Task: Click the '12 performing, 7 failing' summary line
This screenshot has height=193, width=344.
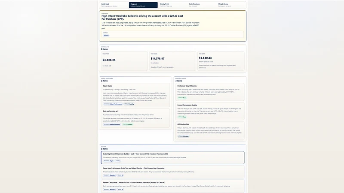Action: (120, 90)
